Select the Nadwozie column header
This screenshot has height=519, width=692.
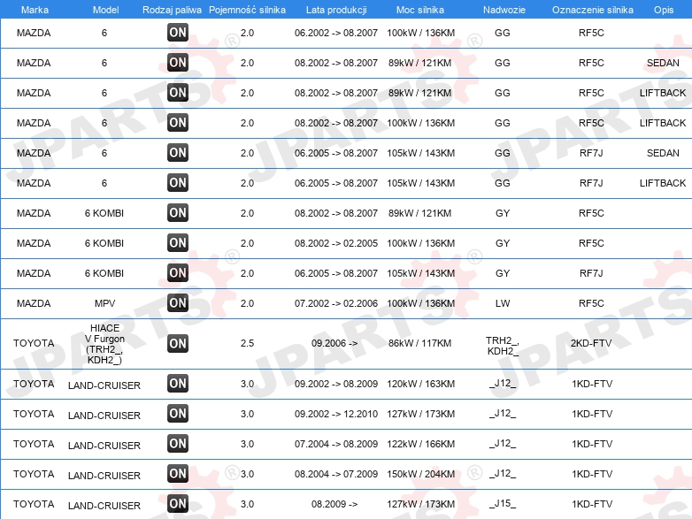click(504, 10)
